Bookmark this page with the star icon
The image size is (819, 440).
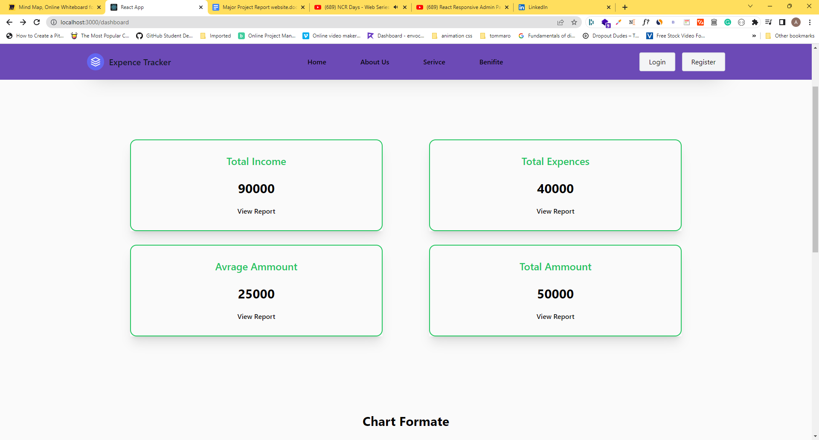[574, 22]
